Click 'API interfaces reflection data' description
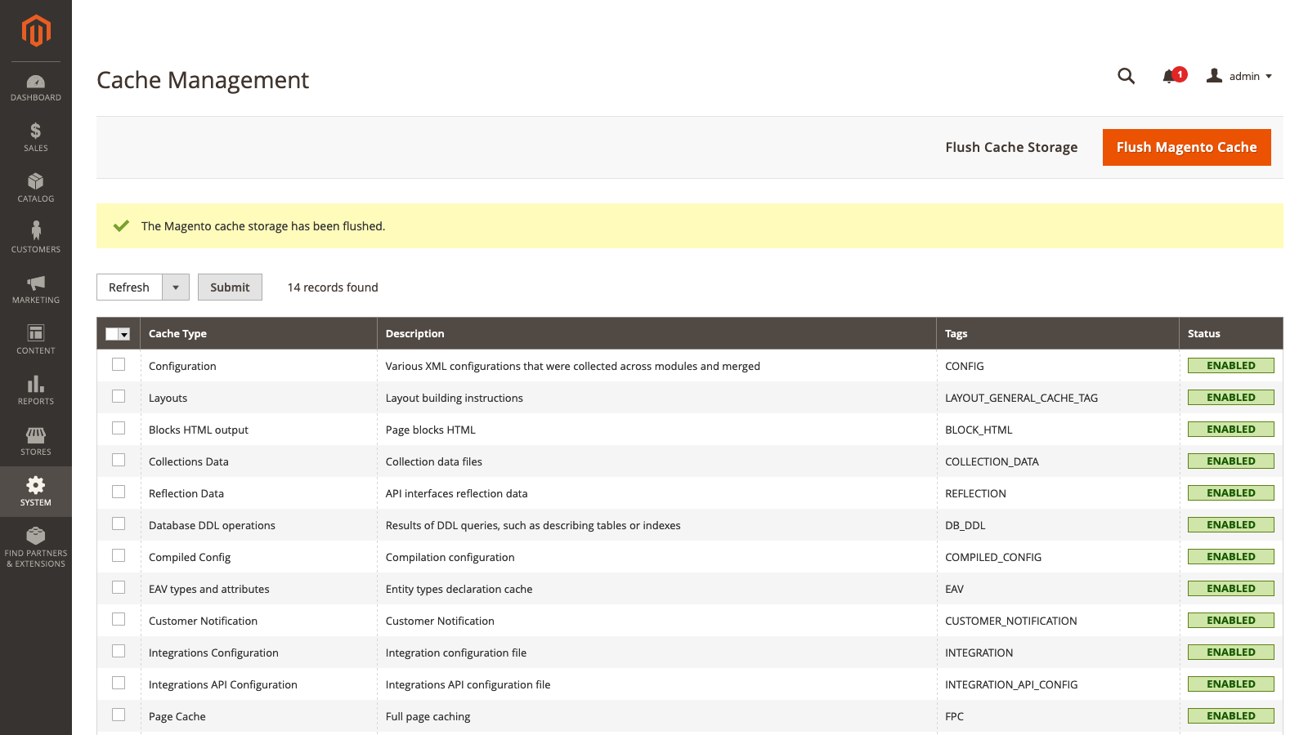This screenshot has width=1308, height=735. tap(456, 493)
